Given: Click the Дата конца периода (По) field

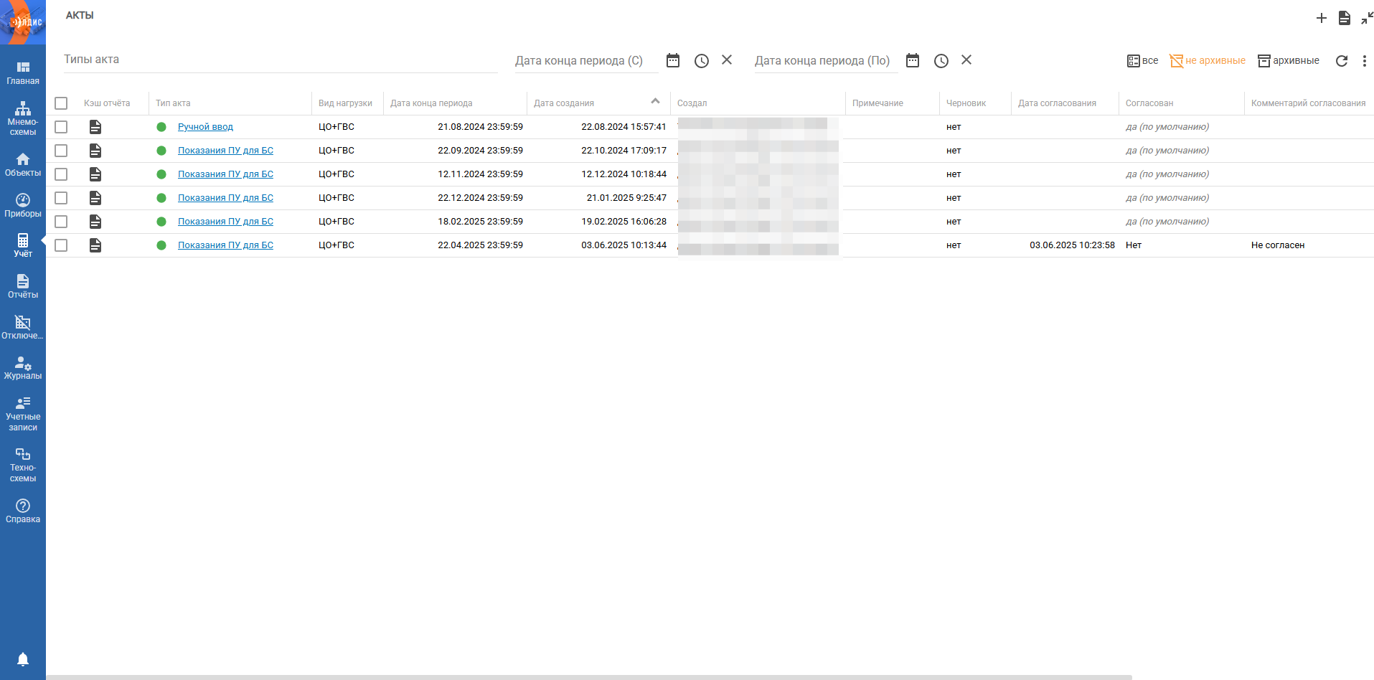Looking at the screenshot, I should click(x=824, y=61).
